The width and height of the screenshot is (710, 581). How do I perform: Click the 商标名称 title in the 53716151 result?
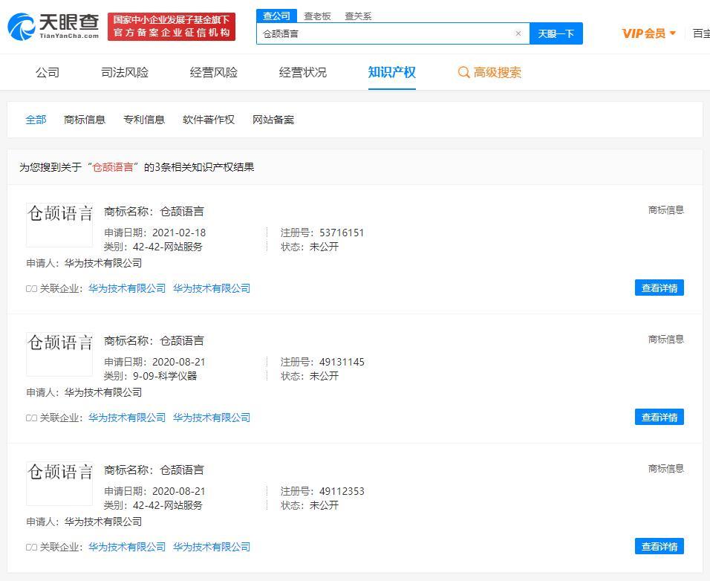(x=154, y=212)
